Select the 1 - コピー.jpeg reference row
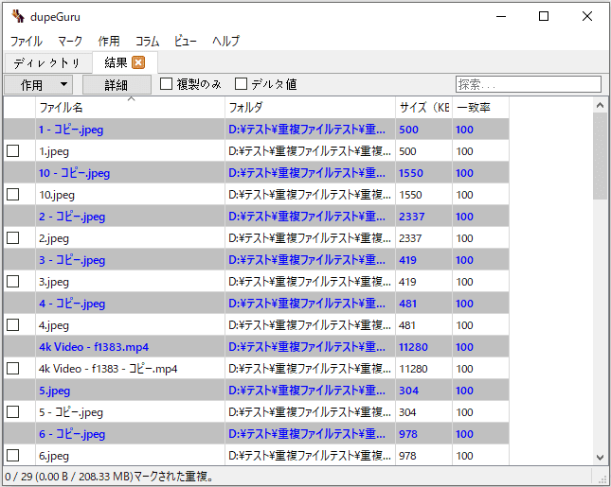 coord(257,130)
